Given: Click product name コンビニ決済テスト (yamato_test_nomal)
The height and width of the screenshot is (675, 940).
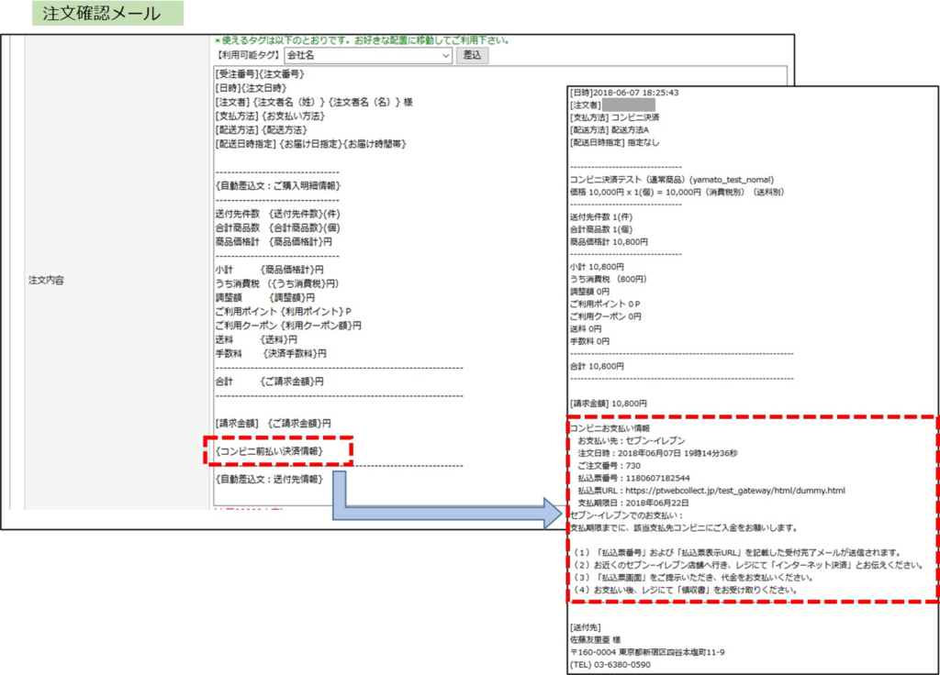Looking at the screenshot, I should [x=671, y=180].
